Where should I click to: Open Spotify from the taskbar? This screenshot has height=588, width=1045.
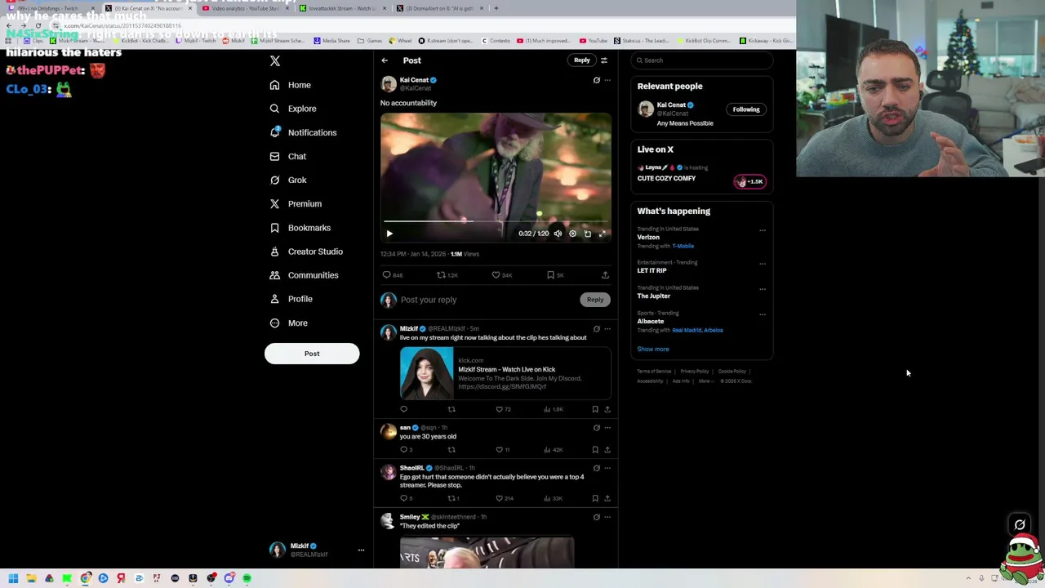[x=247, y=578]
